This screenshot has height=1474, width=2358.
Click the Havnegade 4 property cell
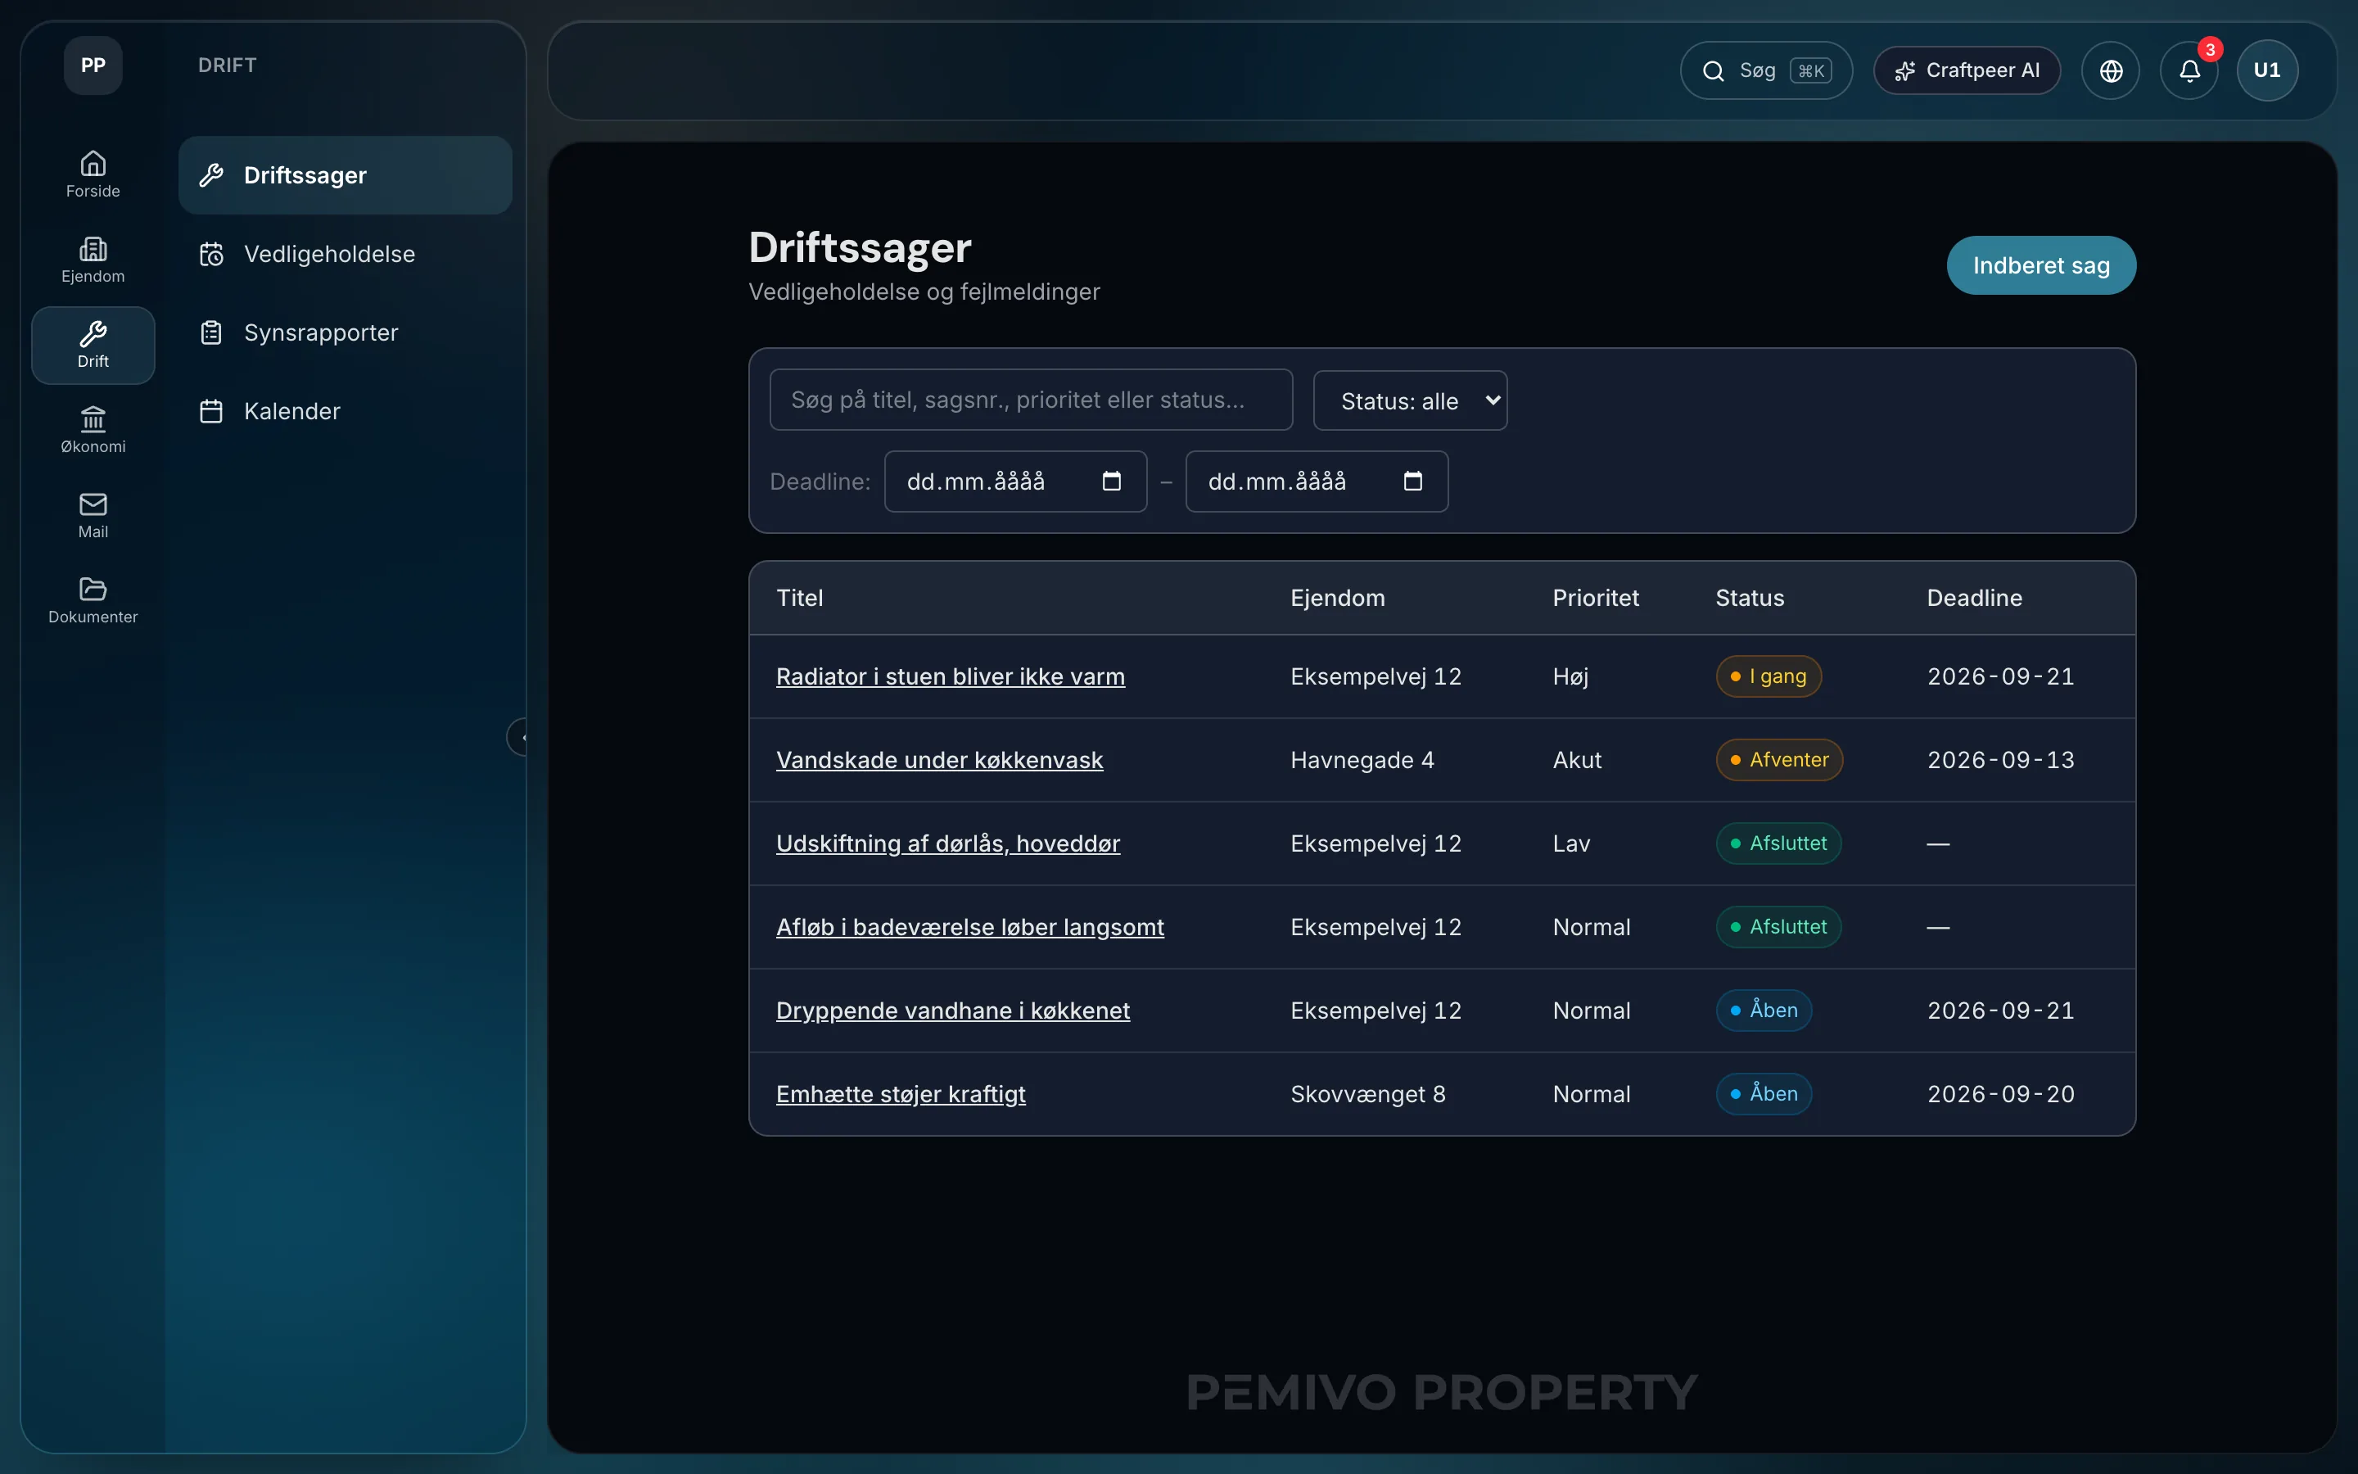[x=1362, y=761]
